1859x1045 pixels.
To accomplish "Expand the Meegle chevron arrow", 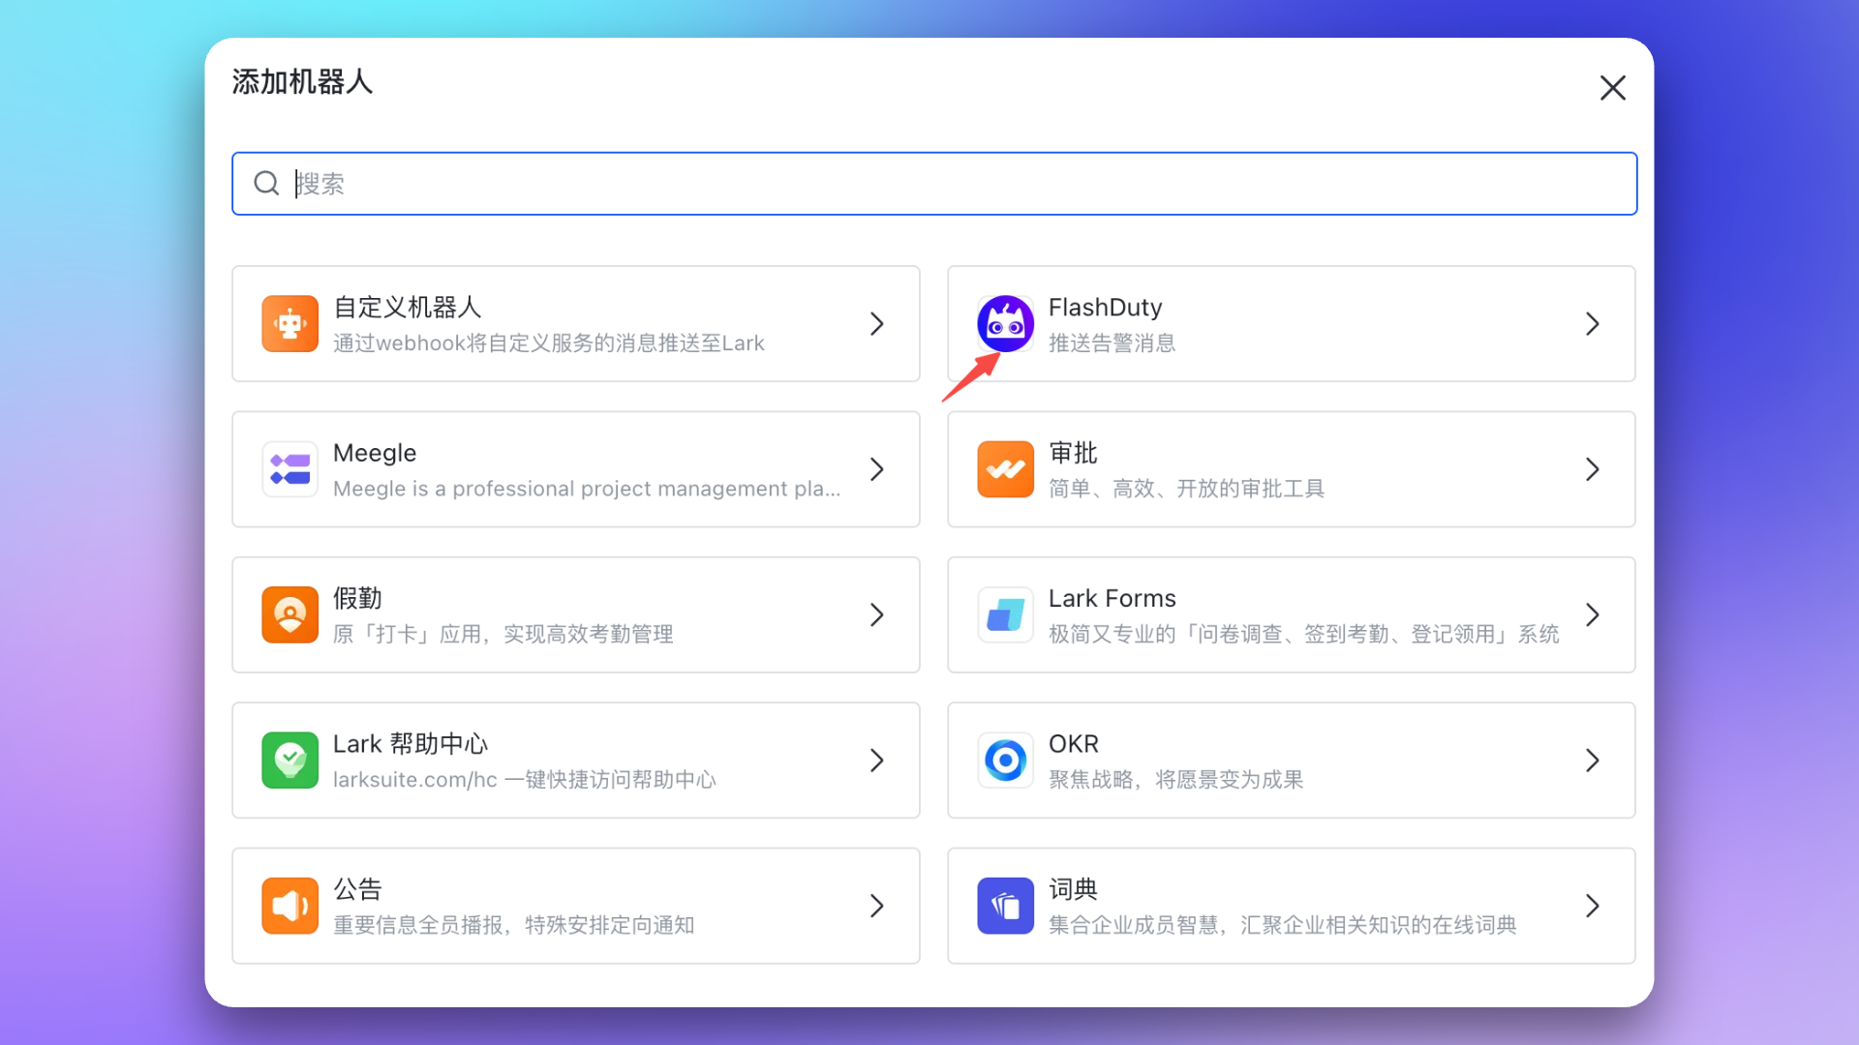I will 876,469.
